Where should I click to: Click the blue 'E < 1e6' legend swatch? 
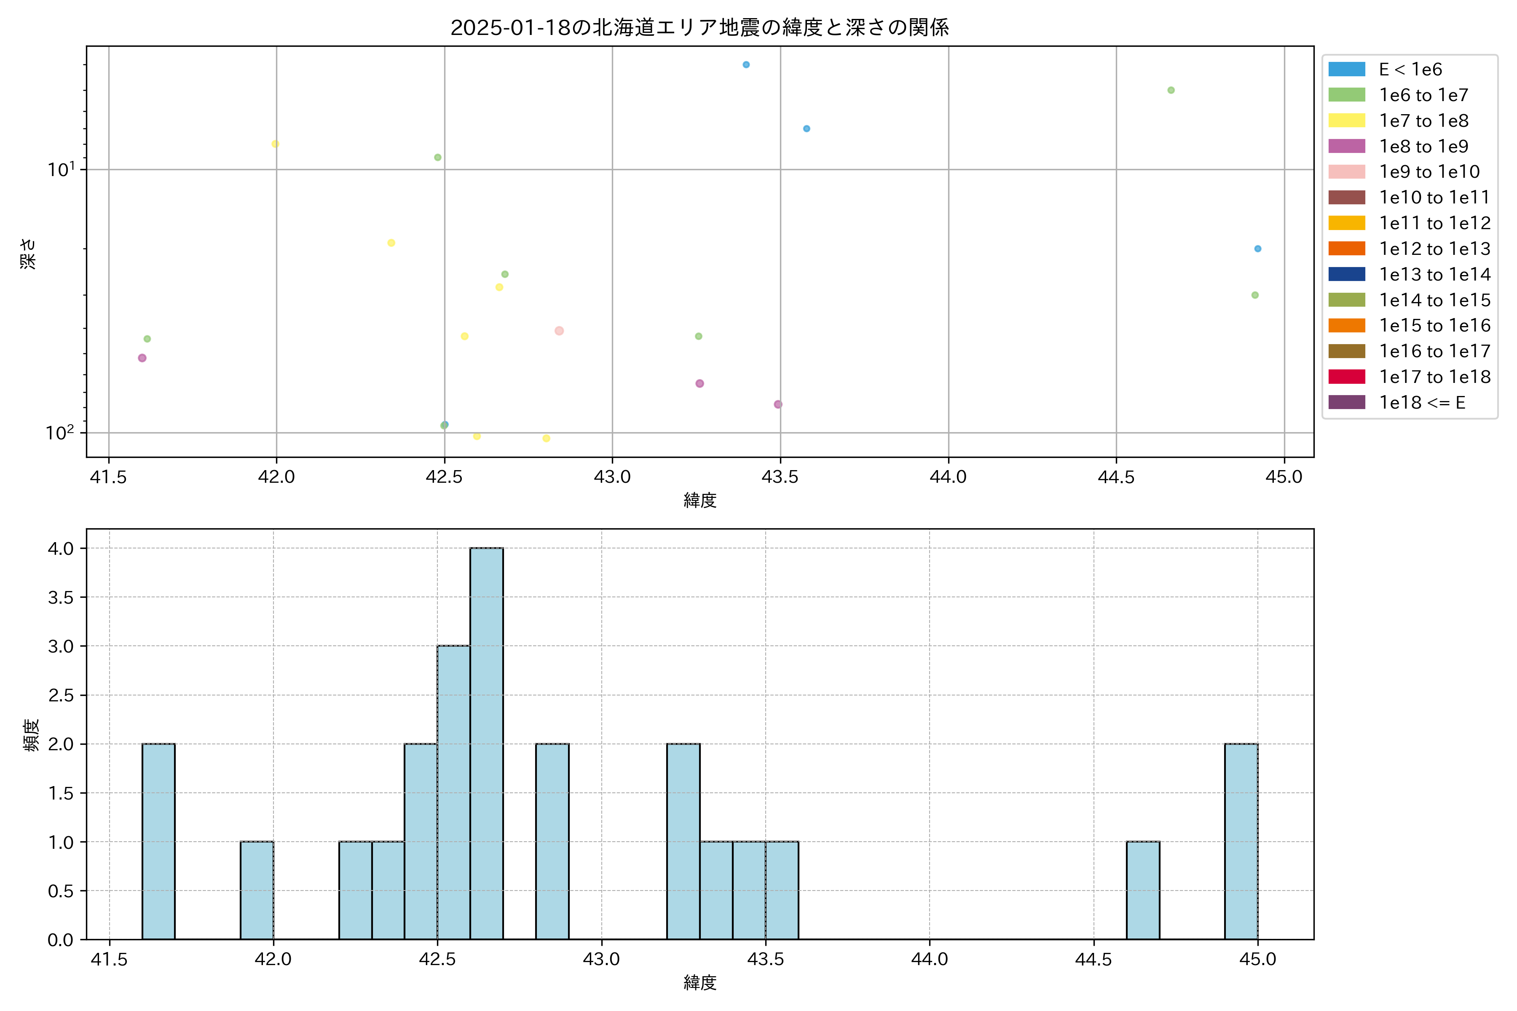pos(1347,69)
